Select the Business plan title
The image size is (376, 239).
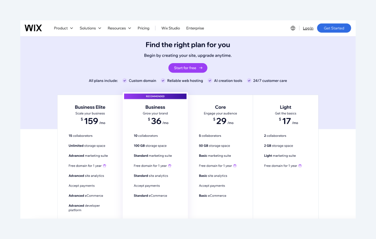coord(155,107)
